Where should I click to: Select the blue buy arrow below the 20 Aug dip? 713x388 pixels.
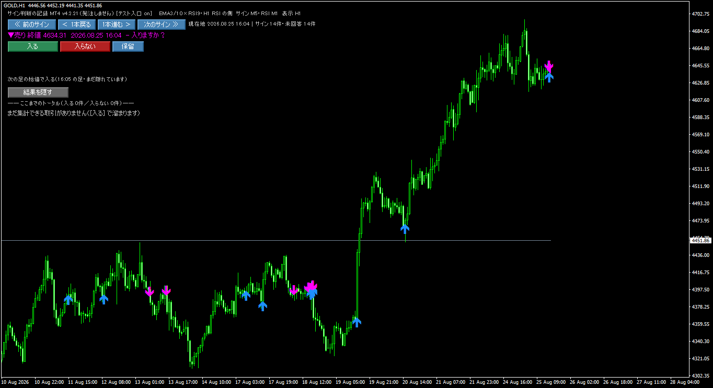[405, 229]
